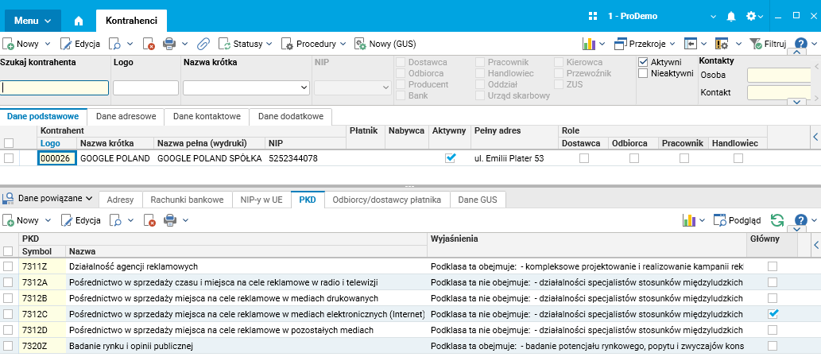
Task: Click the paperclip attachments icon
Action: [203, 44]
